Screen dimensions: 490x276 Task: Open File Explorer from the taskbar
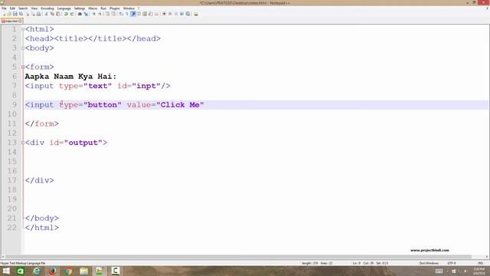click(x=83, y=271)
